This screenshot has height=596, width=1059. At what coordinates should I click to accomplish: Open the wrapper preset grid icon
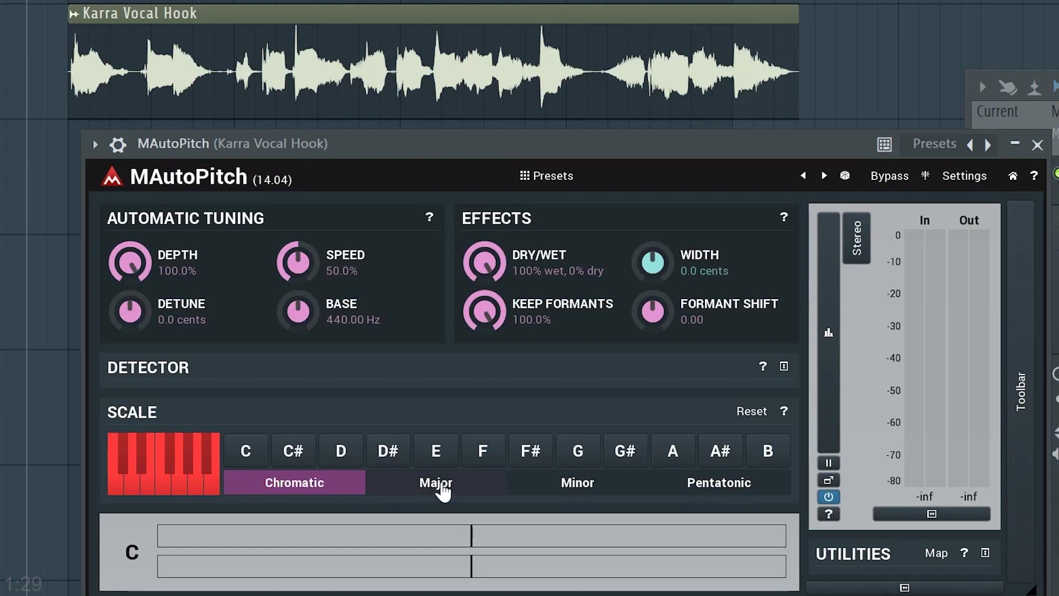click(884, 145)
